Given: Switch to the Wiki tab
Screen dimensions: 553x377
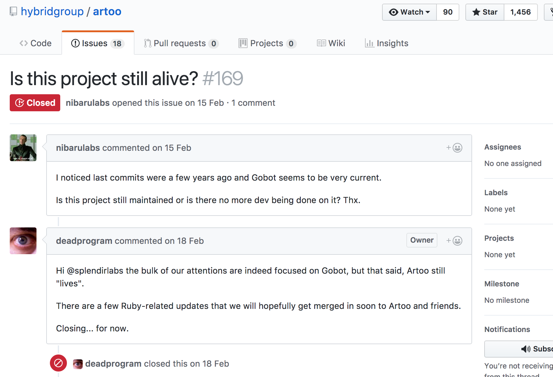Looking at the screenshot, I should 331,43.
